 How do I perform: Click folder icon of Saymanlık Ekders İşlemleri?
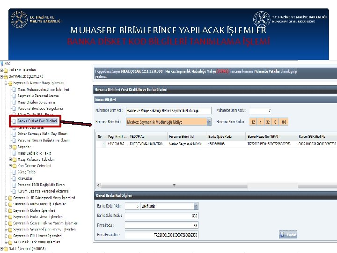[x=10, y=211]
